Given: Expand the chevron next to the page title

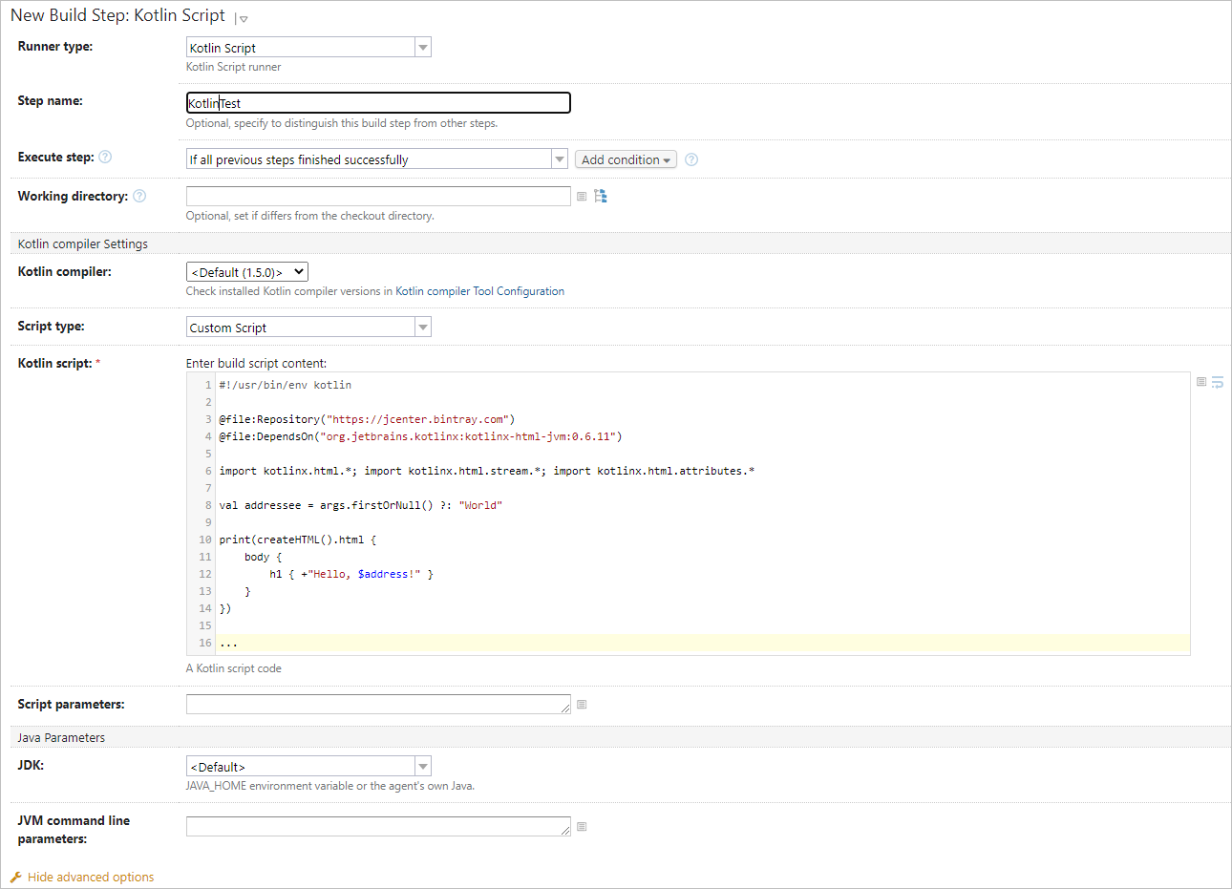Looking at the screenshot, I should click(243, 18).
